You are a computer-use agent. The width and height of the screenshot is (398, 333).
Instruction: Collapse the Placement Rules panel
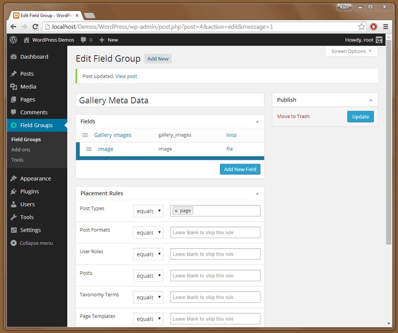click(257, 194)
